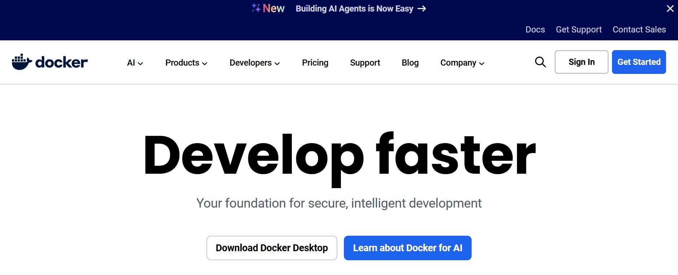Screen dimensions: 678x275
Task: Expand the Company dropdown menu
Action: click(462, 63)
